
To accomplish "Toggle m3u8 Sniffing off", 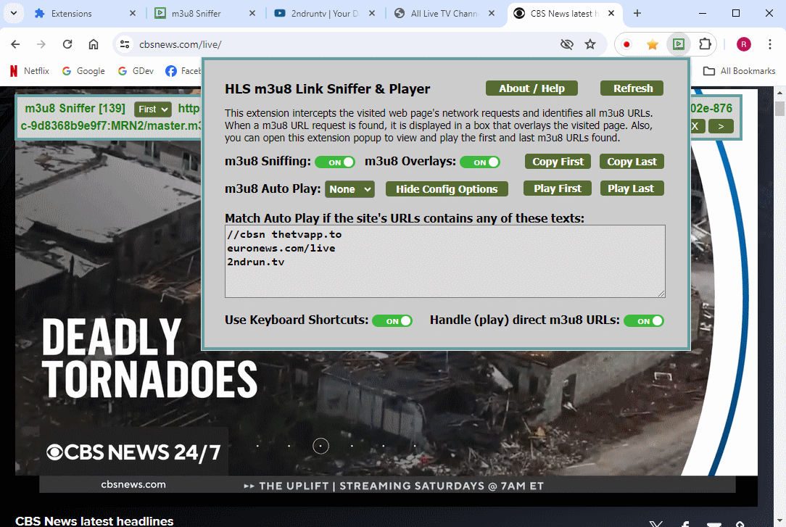I will (x=335, y=162).
